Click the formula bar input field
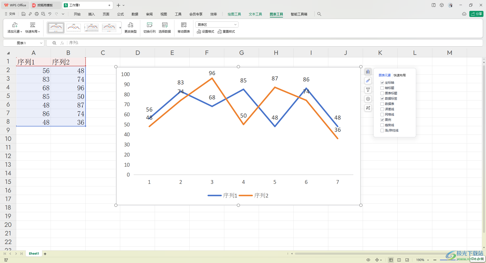Viewport: 486px width, 263px height. (x=275, y=43)
